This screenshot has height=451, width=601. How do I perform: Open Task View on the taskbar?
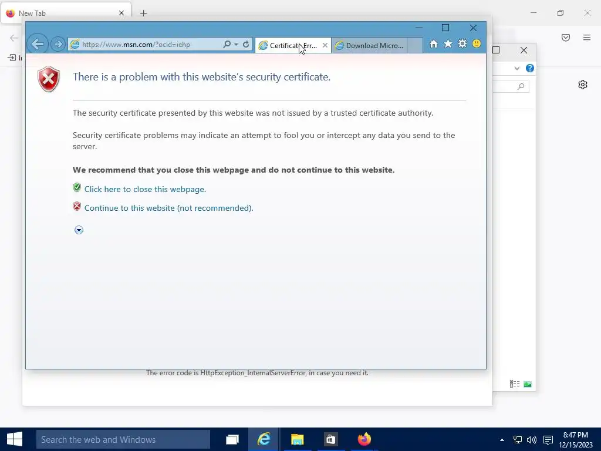tap(232, 439)
